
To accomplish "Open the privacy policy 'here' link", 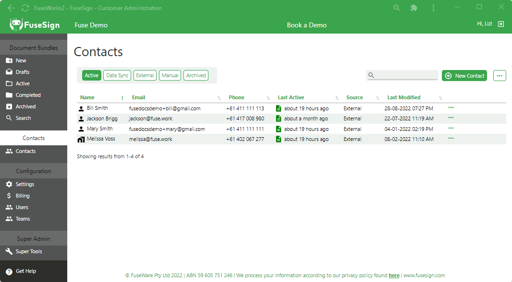I will 394,275.
